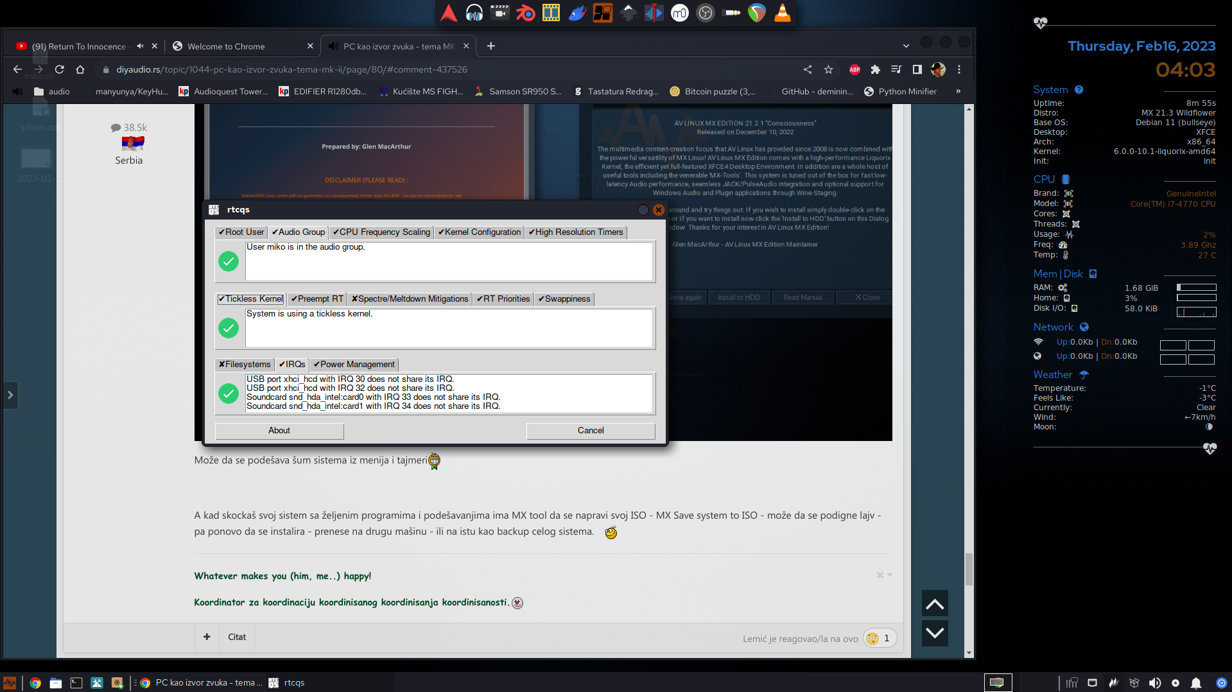Open Chrome media controls icon
This screenshot has width=1232, height=692.
click(896, 69)
